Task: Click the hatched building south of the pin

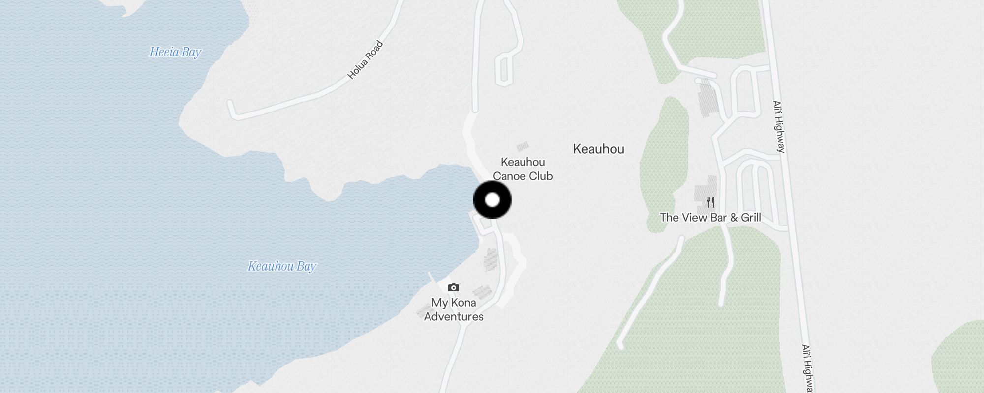Action: tap(491, 260)
